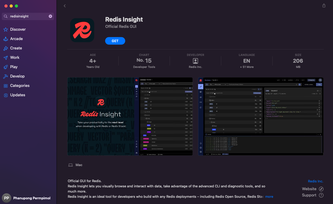
Task: Tap GET to download Redis Insight
Action: pyautogui.click(x=115, y=41)
